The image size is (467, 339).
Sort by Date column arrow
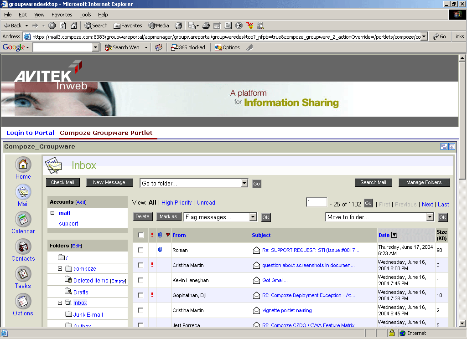pyautogui.click(x=394, y=235)
